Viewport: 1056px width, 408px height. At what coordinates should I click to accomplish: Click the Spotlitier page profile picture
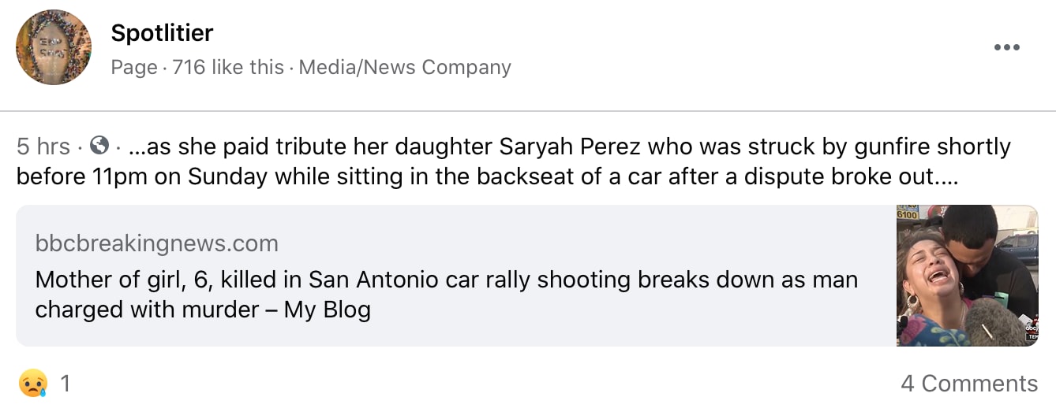tap(54, 47)
